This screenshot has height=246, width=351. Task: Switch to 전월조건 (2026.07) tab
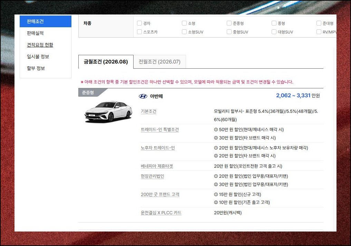tap(159, 62)
